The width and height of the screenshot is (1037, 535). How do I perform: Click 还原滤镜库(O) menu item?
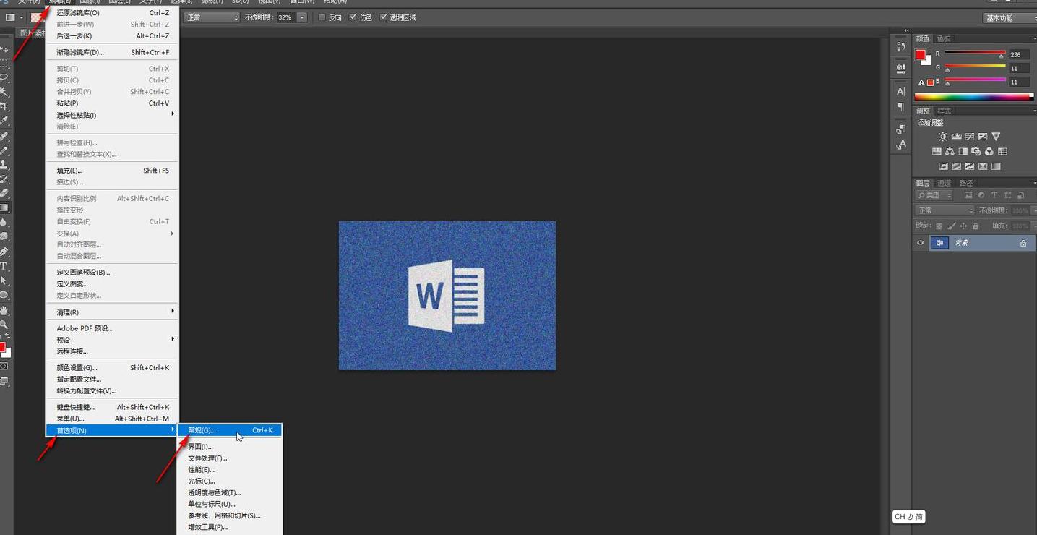[x=112, y=13]
